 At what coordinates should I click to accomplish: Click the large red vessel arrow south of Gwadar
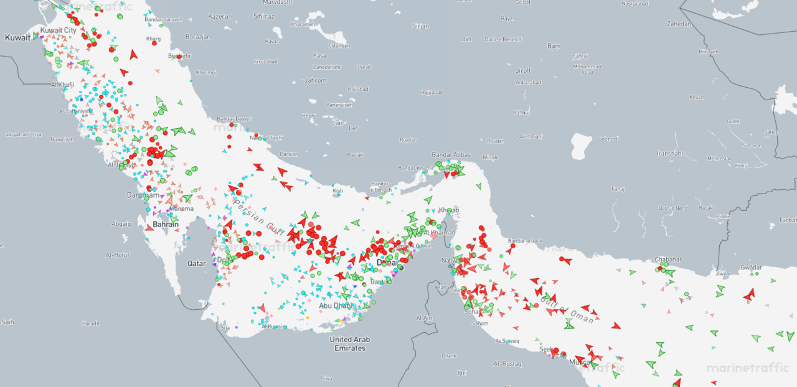click(x=749, y=294)
